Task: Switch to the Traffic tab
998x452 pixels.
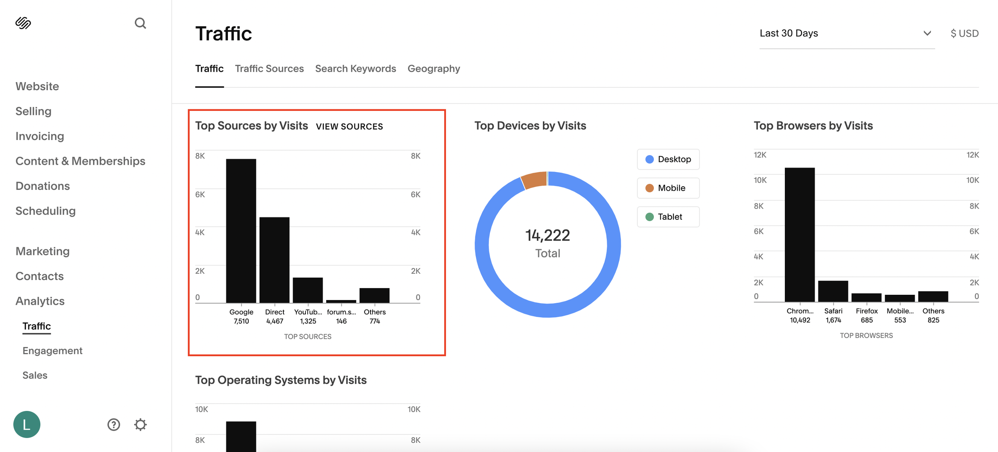Action: (x=209, y=69)
